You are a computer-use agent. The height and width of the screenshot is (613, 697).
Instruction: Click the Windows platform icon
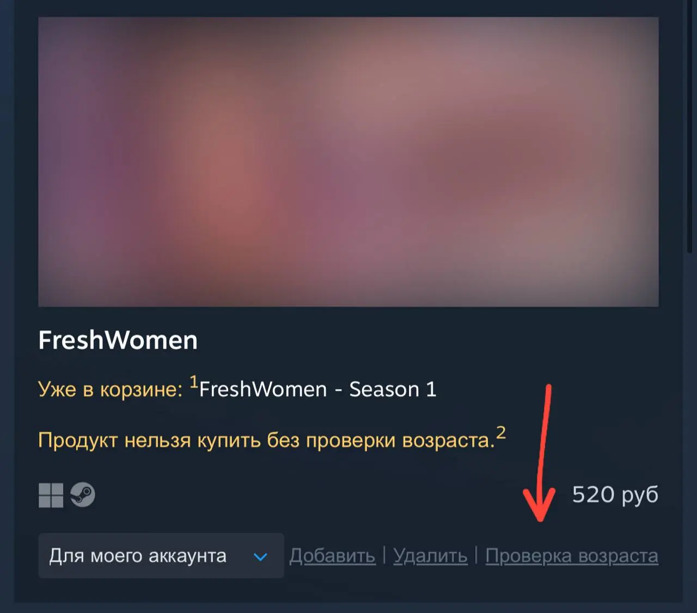[51, 495]
